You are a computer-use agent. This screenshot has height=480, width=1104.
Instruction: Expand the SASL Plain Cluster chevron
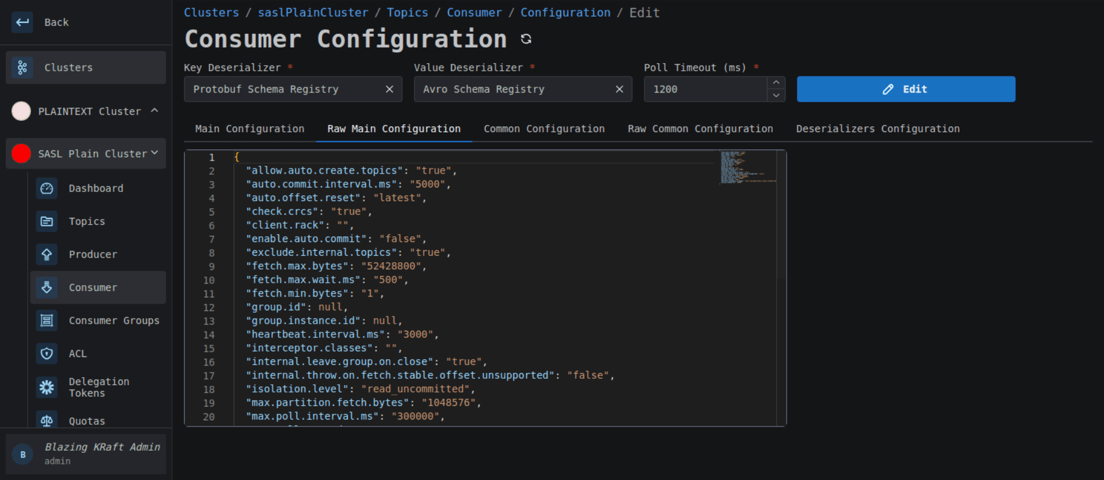click(154, 153)
